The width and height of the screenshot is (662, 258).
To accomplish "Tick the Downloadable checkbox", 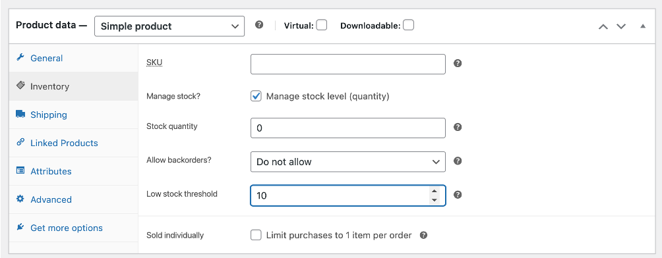I will [x=408, y=25].
